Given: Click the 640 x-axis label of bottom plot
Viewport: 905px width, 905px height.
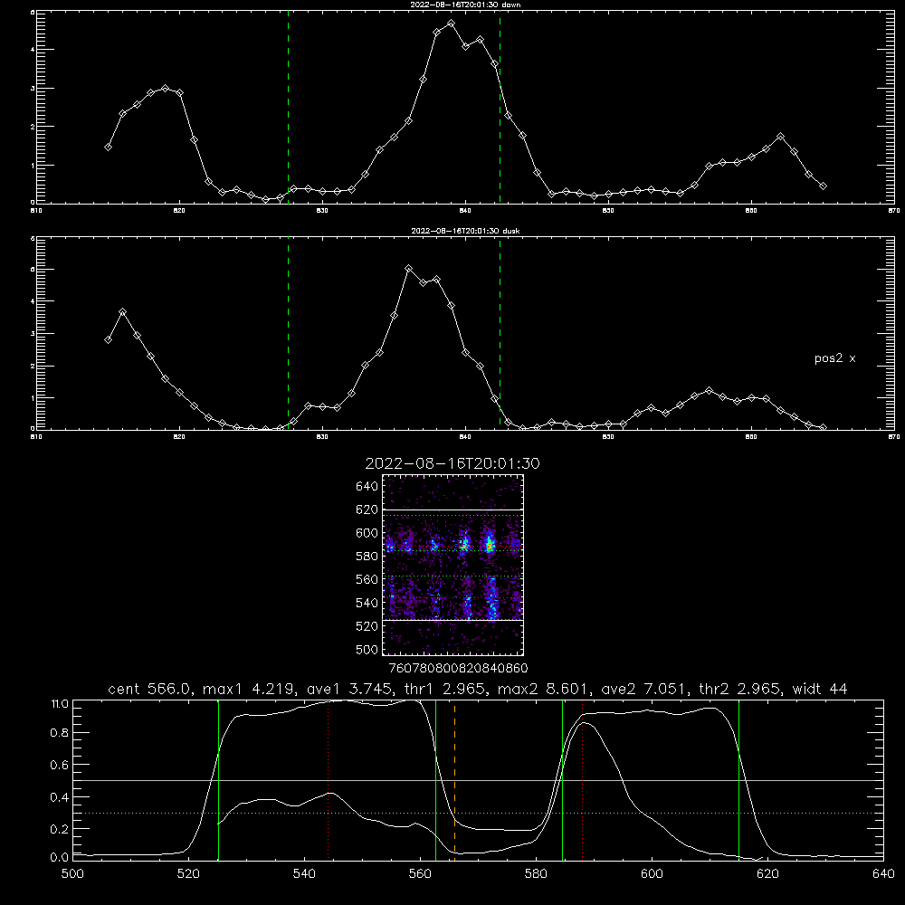Looking at the screenshot, I should pos(883,874).
